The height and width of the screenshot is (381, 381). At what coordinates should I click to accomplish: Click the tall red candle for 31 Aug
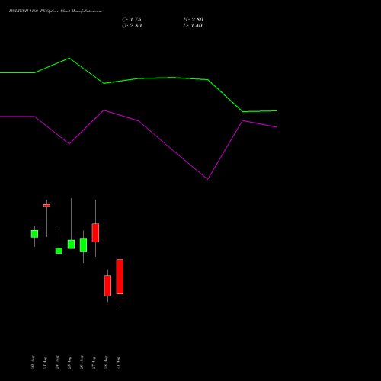point(120,277)
